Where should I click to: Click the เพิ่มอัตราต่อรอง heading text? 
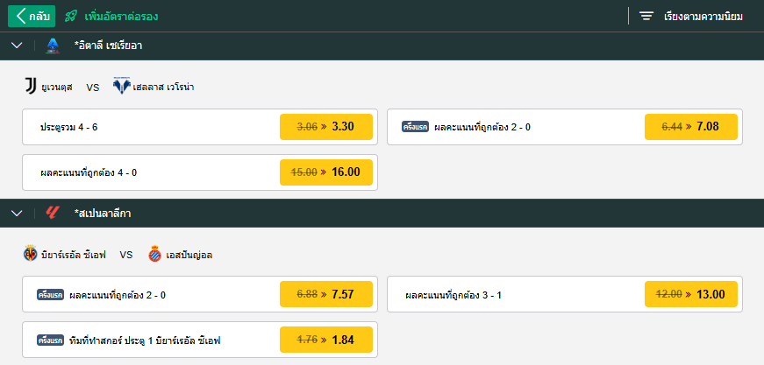click(x=121, y=17)
